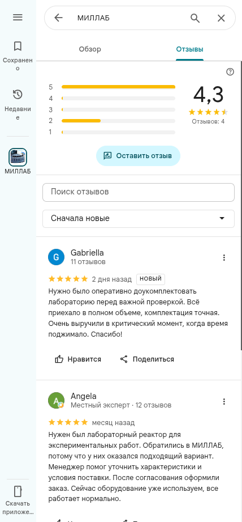Open the Сначала новые sort dropdown
Viewport: 242px width, 522px height.
pyautogui.click(x=139, y=218)
